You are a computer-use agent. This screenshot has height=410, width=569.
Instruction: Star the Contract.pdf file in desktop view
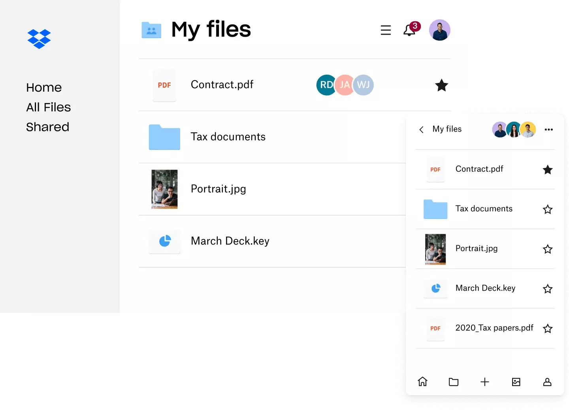click(x=442, y=85)
